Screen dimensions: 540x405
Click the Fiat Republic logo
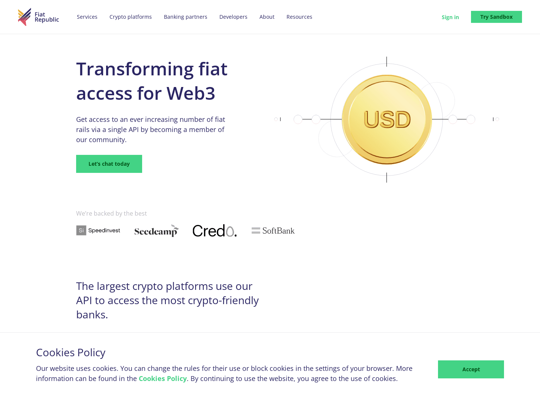coord(38,16)
